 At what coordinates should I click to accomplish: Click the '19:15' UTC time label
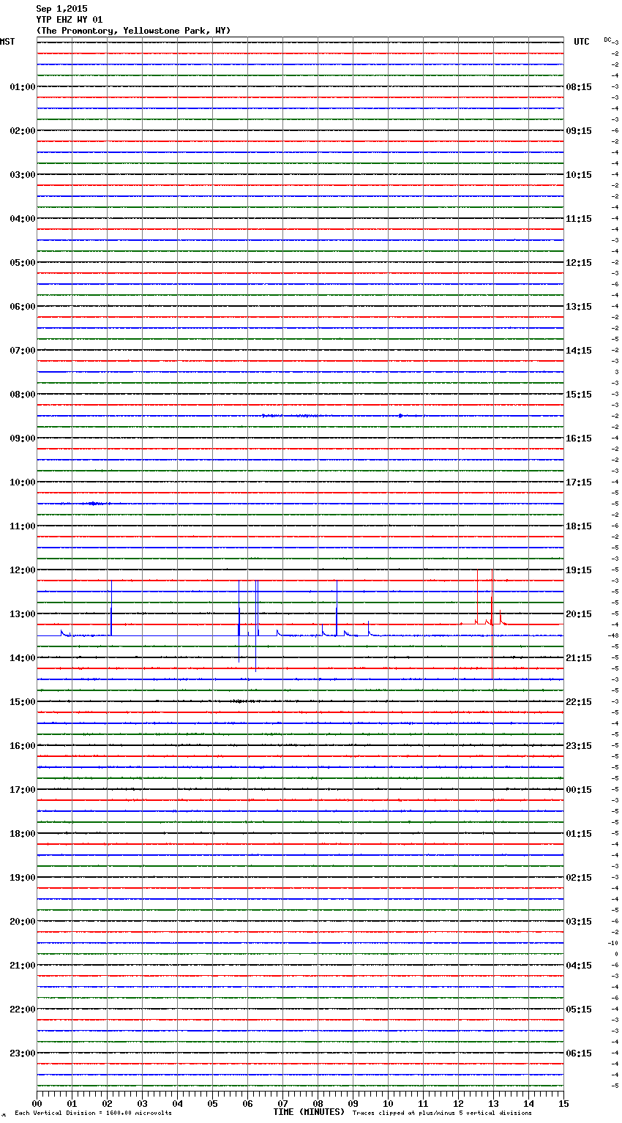pyautogui.click(x=579, y=570)
